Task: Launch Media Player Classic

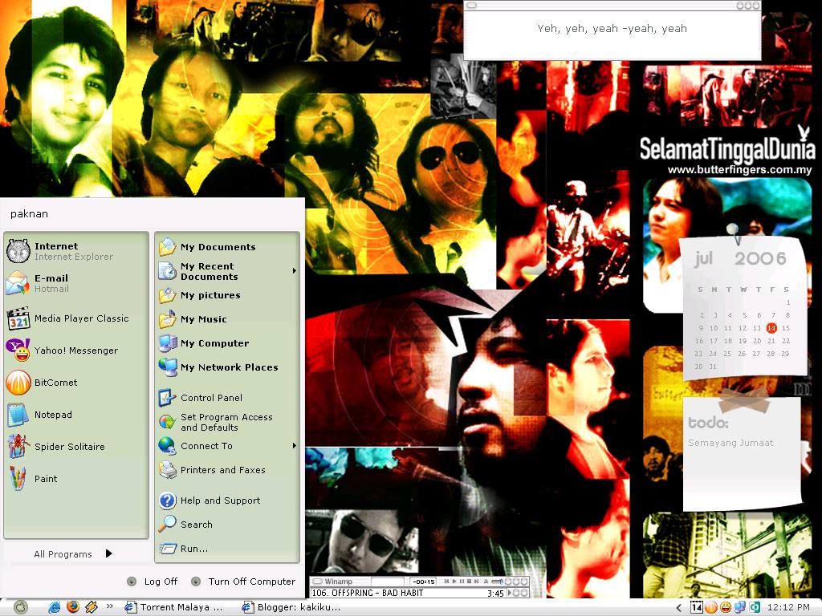Action: point(76,318)
